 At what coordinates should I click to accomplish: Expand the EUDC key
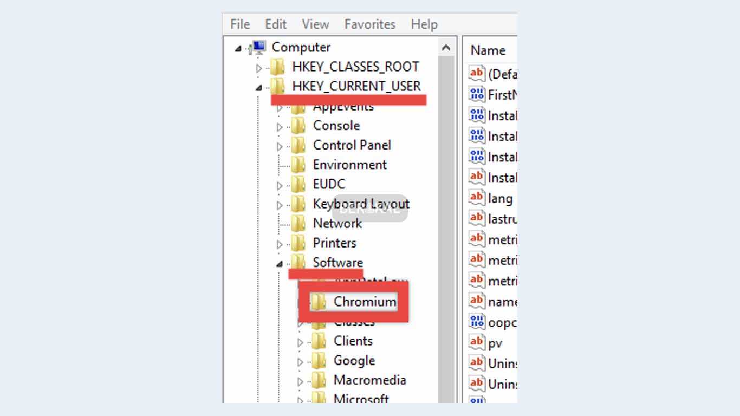(x=280, y=186)
